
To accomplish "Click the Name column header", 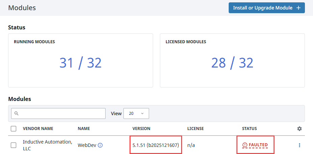I will 84,129.
